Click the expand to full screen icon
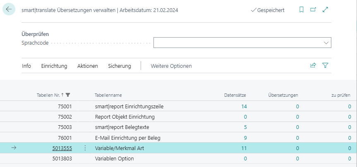 (326, 10)
